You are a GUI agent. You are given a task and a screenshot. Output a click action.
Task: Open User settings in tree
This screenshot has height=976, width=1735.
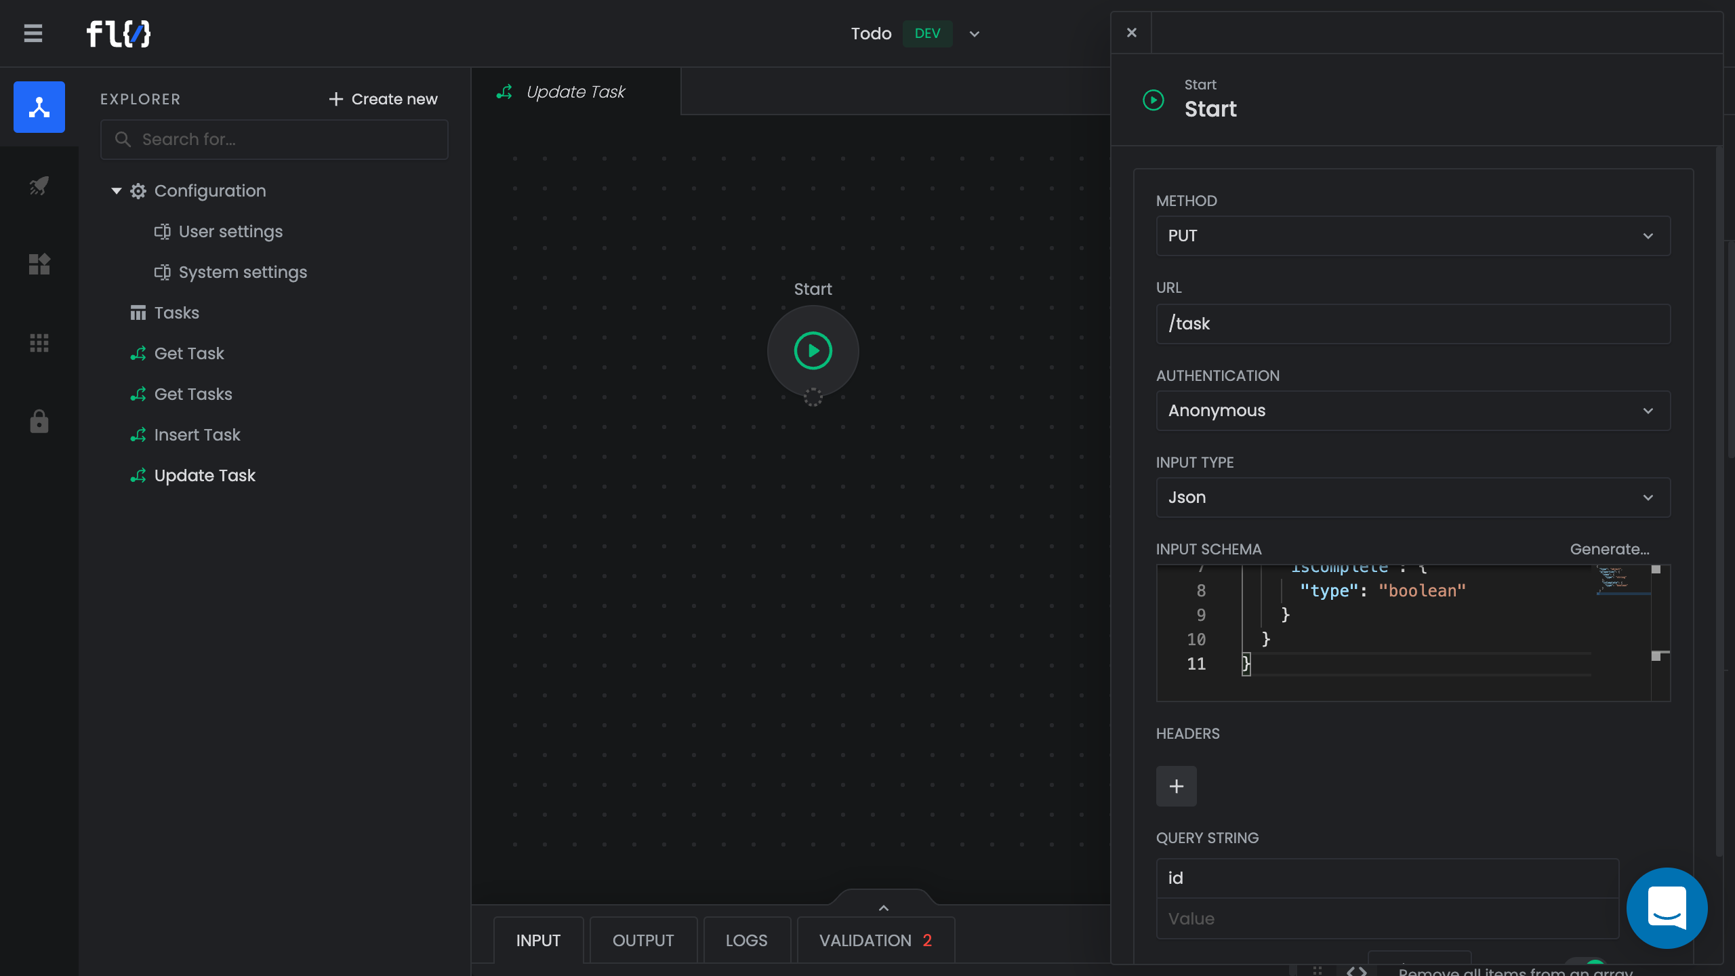230,232
